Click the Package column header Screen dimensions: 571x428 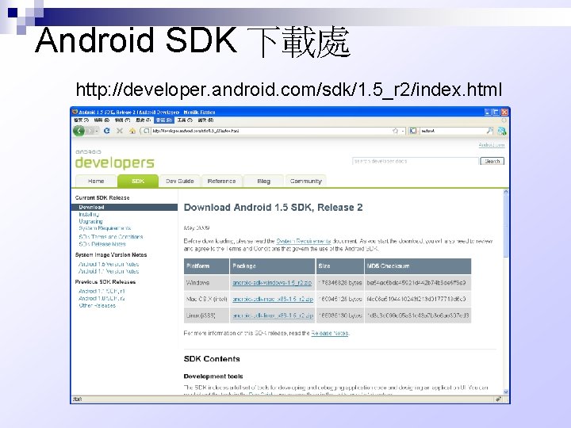[x=272, y=266]
